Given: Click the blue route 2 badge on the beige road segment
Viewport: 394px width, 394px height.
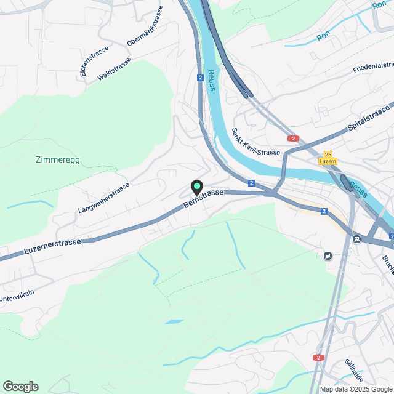Looking at the screenshot, I should [324, 211].
